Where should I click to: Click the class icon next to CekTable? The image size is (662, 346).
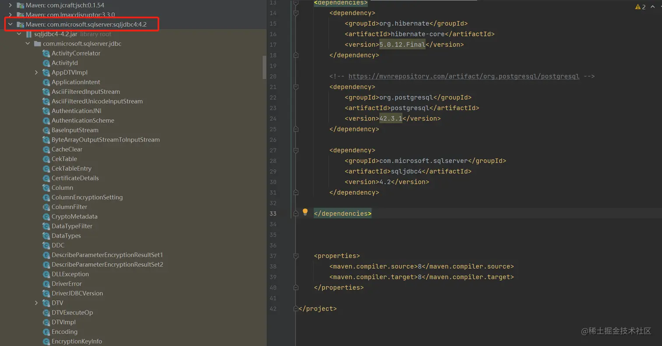pyautogui.click(x=46, y=159)
